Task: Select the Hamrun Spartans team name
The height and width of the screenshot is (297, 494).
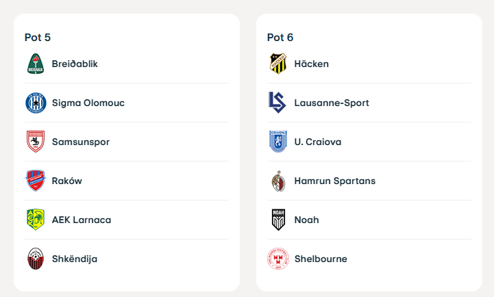Action: click(x=334, y=181)
